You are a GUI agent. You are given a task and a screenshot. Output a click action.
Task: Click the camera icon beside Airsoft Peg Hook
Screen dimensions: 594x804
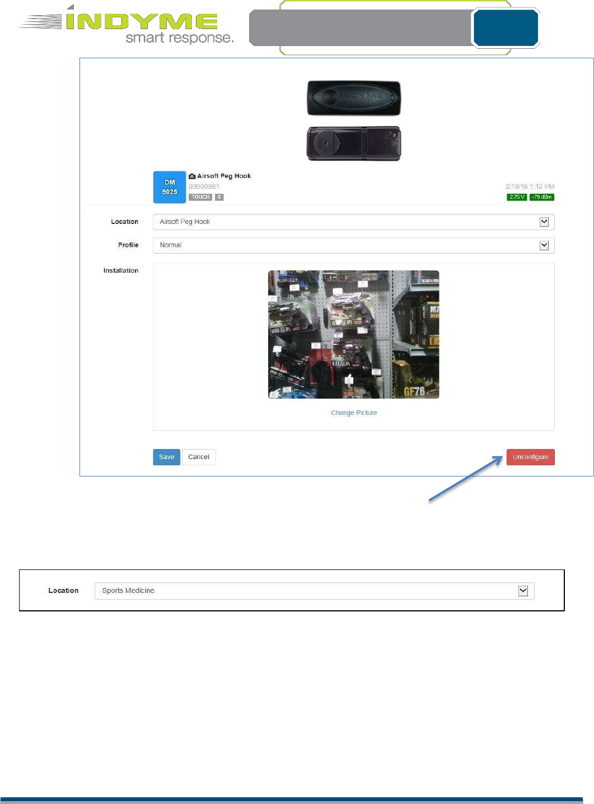coord(192,176)
